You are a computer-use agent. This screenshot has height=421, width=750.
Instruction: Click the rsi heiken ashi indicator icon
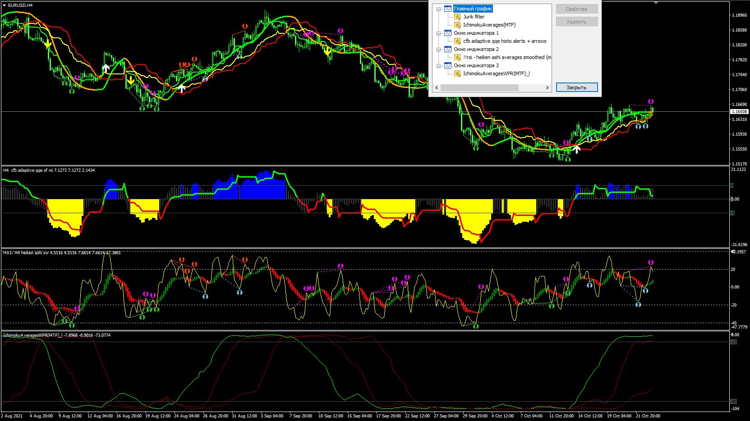457,57
